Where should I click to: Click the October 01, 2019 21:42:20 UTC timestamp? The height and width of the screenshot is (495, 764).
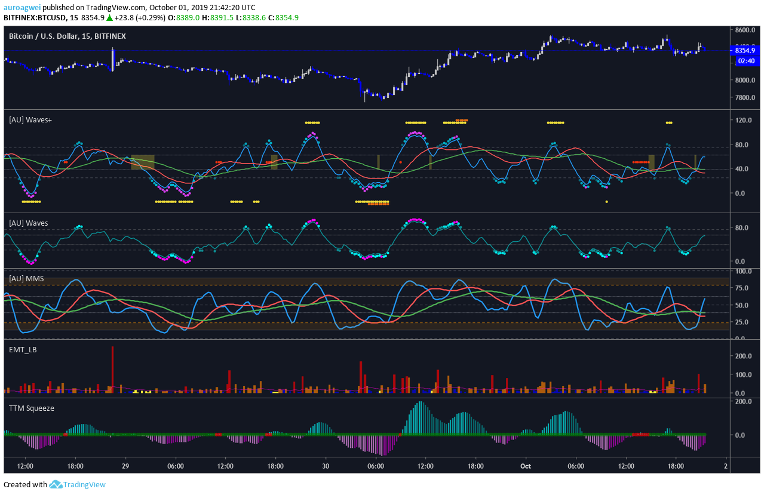point(202,8)
